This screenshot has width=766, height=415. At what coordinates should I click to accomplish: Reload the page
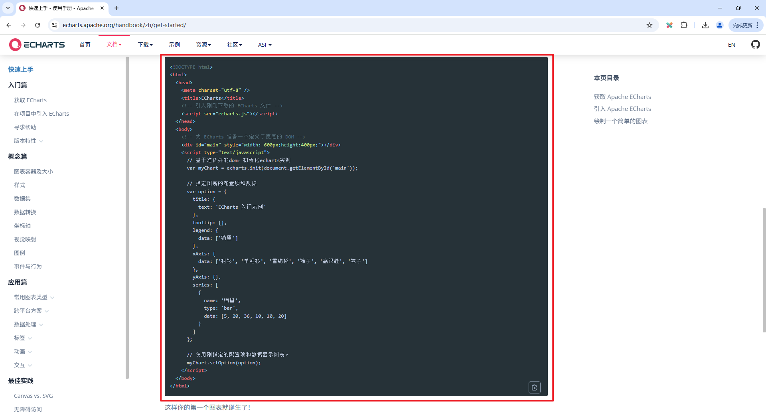click(38, 25)
